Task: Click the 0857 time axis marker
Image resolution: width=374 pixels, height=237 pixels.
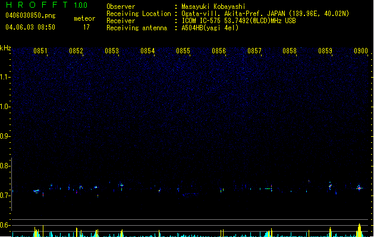Action: point(254,51)
